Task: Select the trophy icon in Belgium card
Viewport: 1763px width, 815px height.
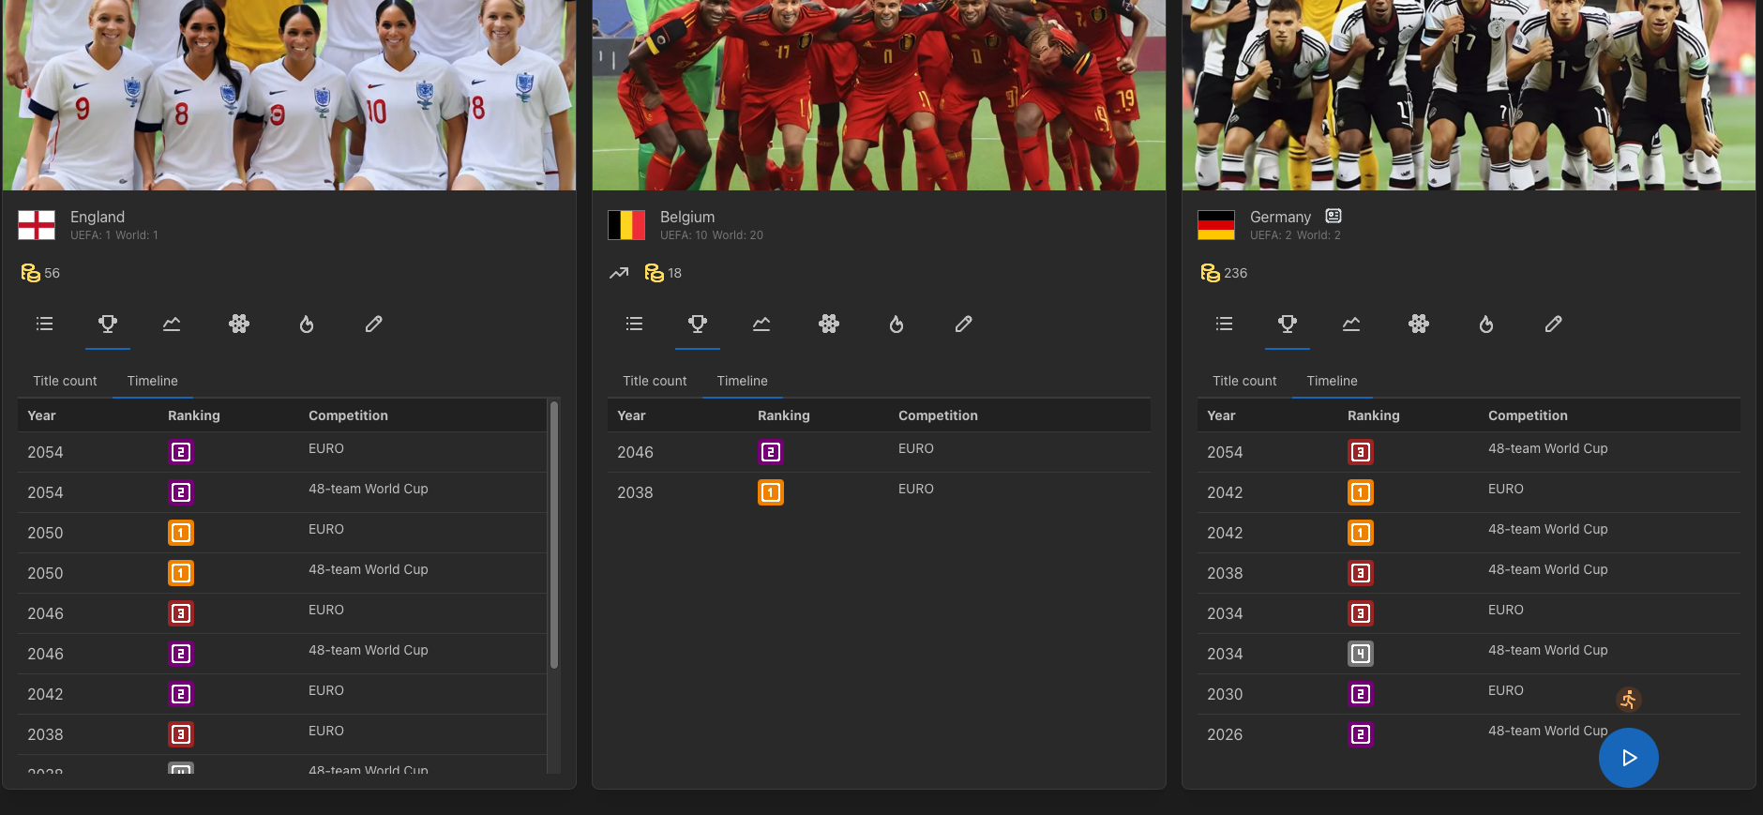Action: (x=698, y=324)
